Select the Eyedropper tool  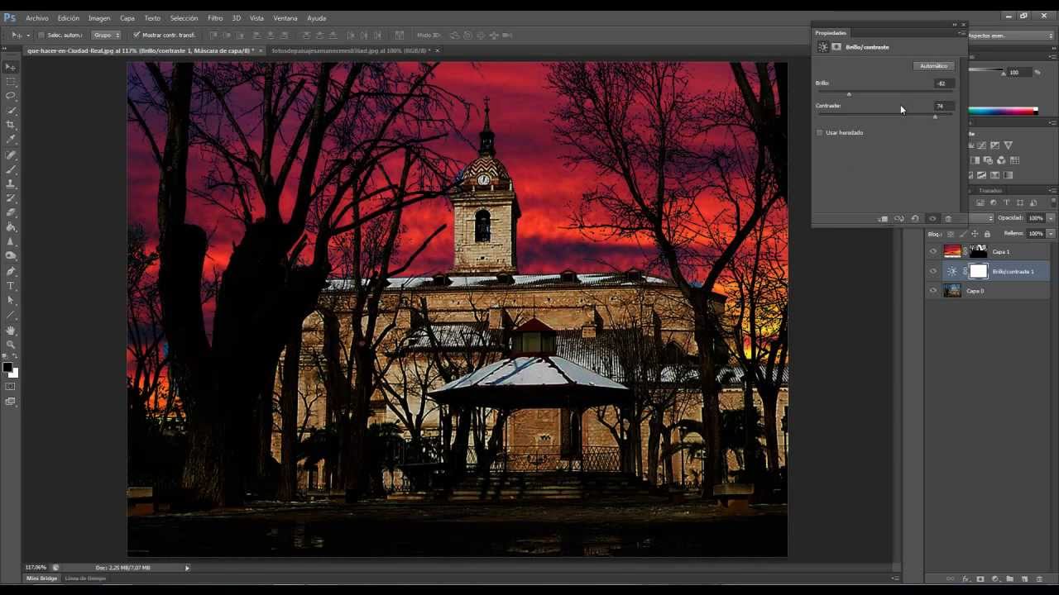pos(11,140)
